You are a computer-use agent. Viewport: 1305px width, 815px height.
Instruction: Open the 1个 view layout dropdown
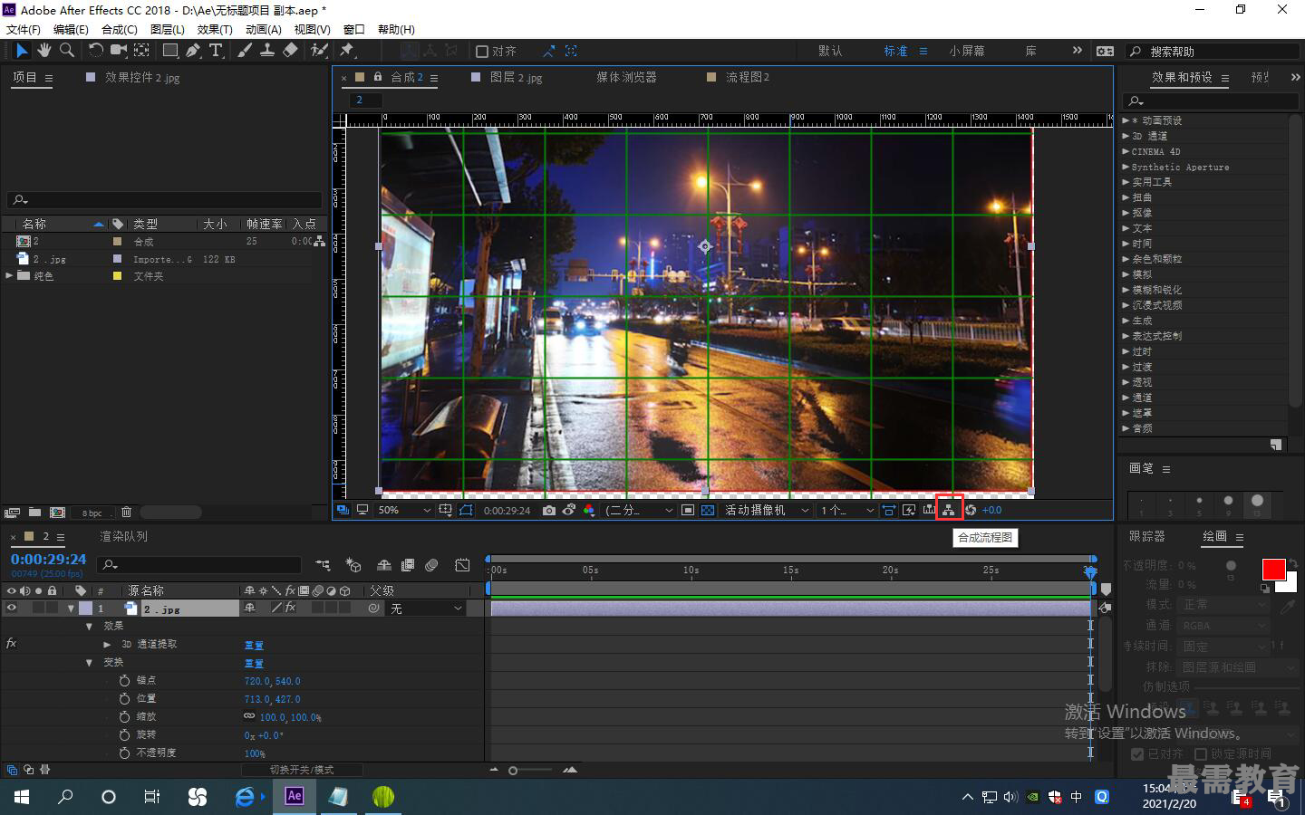click(x=847, y=510)
